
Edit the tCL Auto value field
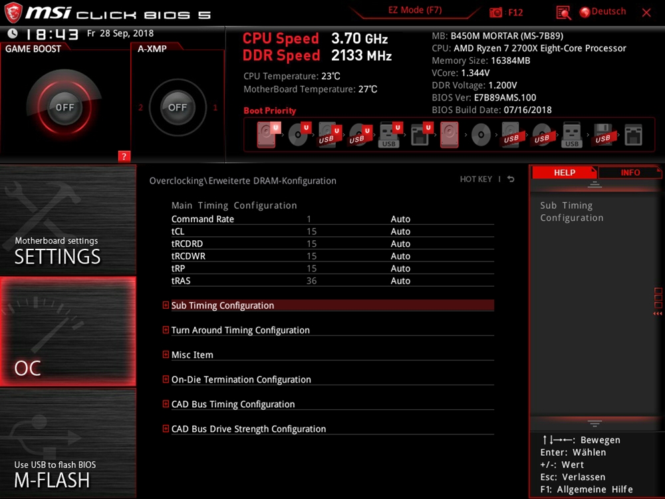point(400,232)
